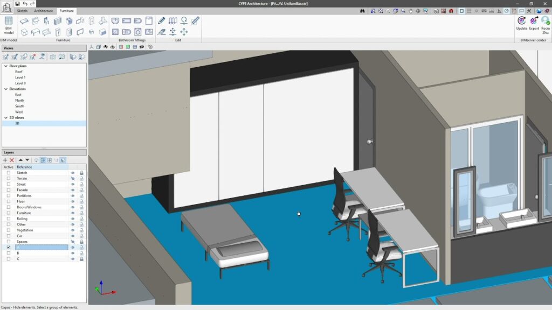Delete layer using red X icon
The image size is (552, 310).
[x=12, y=160]
